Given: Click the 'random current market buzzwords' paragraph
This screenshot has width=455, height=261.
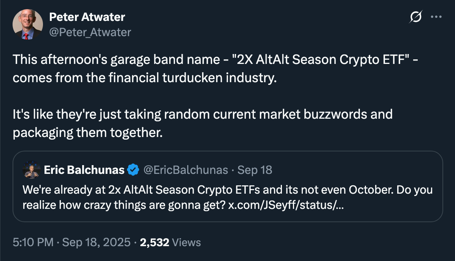Looking at the screenshot, I should click(x=202, y=114).
